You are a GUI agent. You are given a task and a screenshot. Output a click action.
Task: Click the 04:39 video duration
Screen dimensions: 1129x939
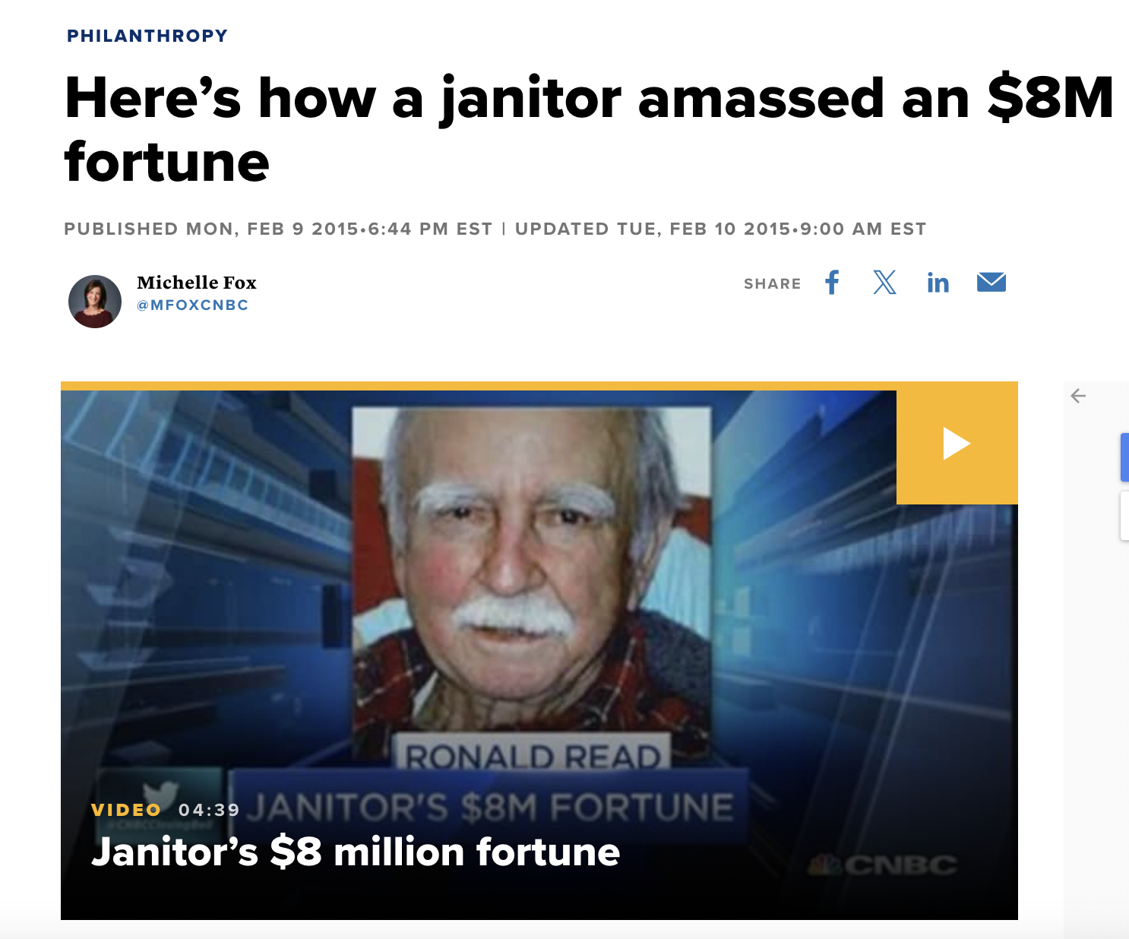[x=209, y=810]
